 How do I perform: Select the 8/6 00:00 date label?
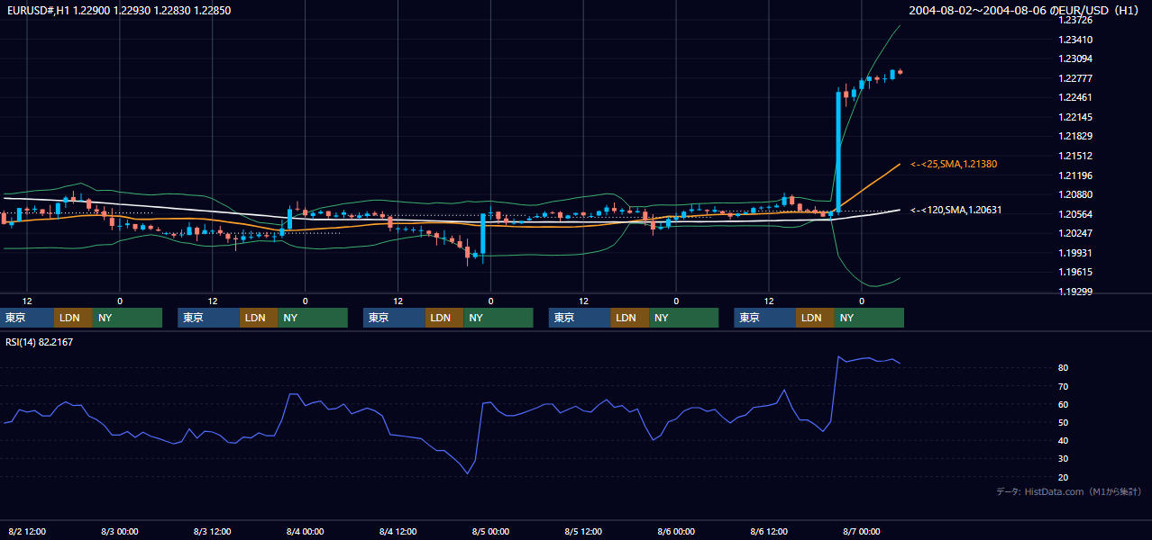tap(677, 532)
